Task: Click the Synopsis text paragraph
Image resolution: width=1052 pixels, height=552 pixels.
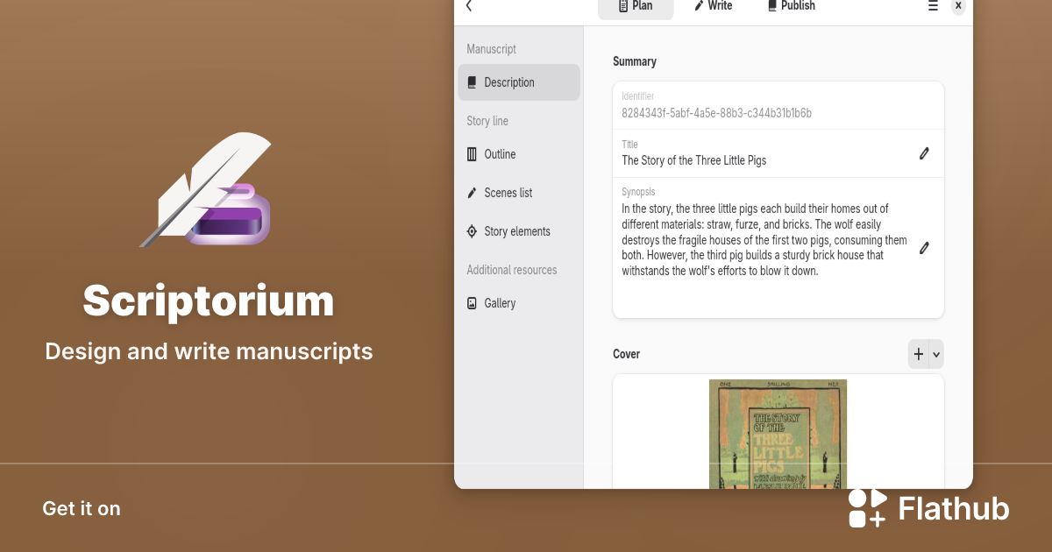Action: click(x=764, y=239)
